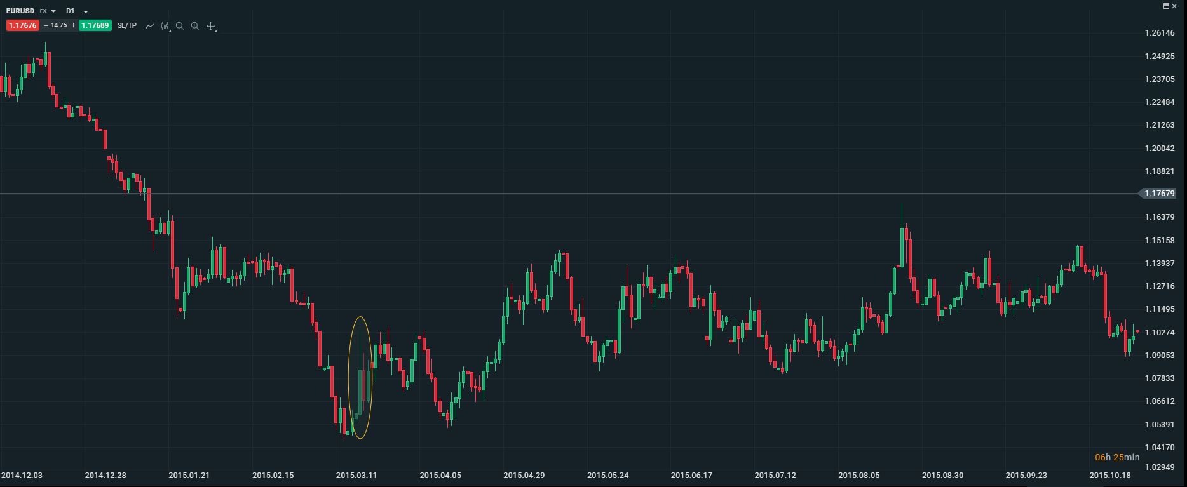Image resolution: width=1187 pixels, height=487 pixels.
Task: Decrease trade volume with minus sign
Action: point(46,25)
